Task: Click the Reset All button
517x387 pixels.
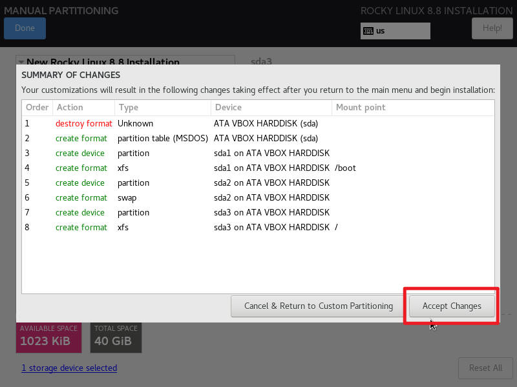Action: pyautogui.click(x=485, y=368)
